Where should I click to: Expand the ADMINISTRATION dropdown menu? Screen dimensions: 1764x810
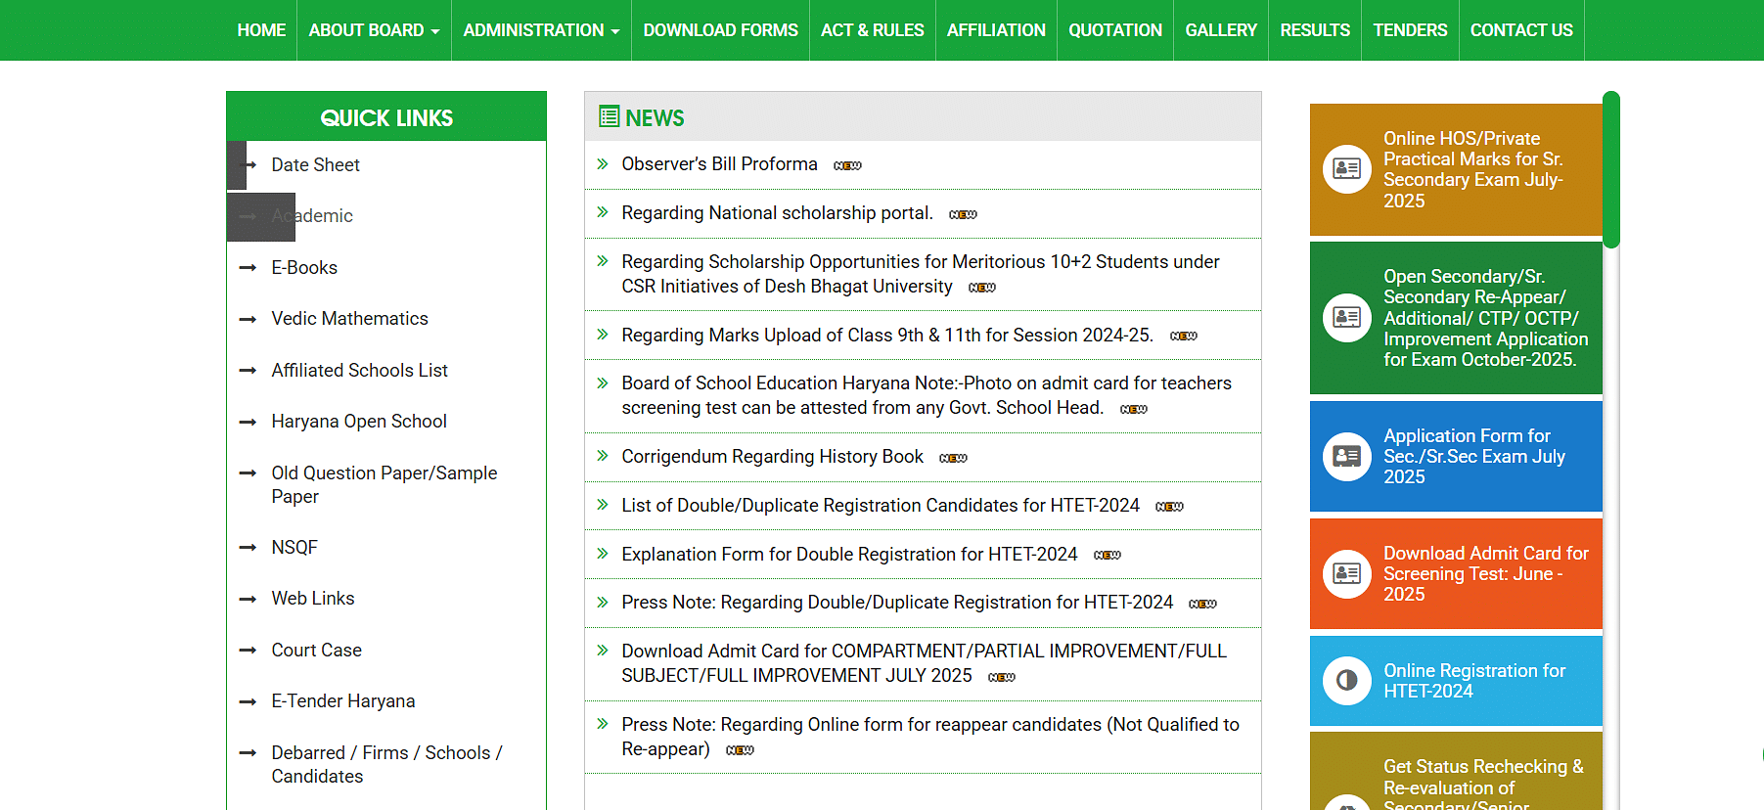[541, 30]
